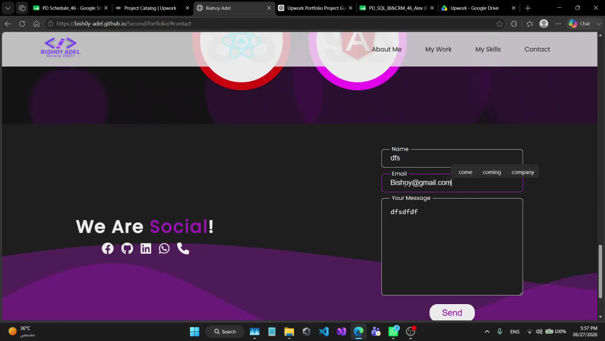Image resolution: width=605 pixels, height=341 pixels.
Task: Open Visual Studio Code from taskbar
Action: [x=324, y=331]
